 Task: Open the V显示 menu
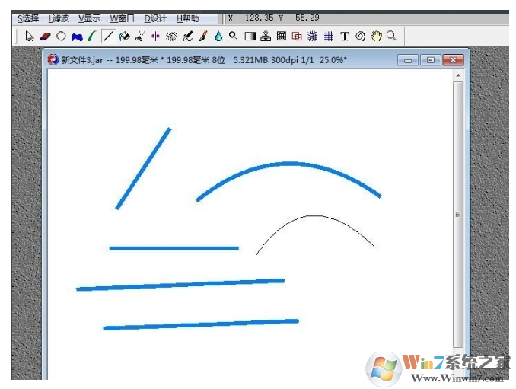(89, 18)
